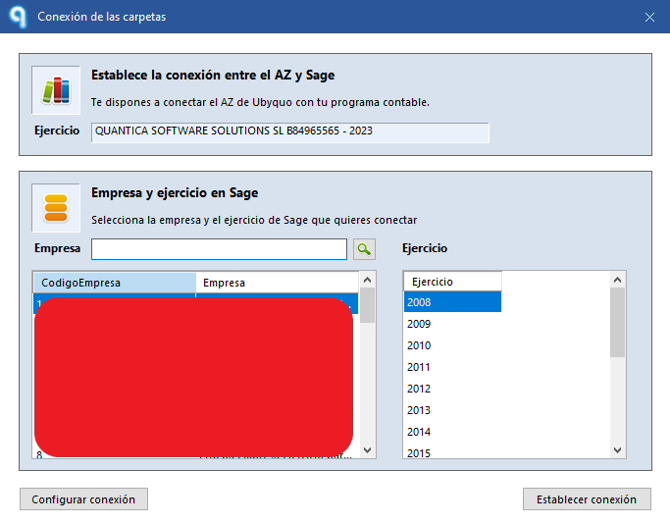Viewport: 670px width, 523px height.
Task: Click the down arrow of Ejercicio list scrollbar
Action: (x=617, y=450)
